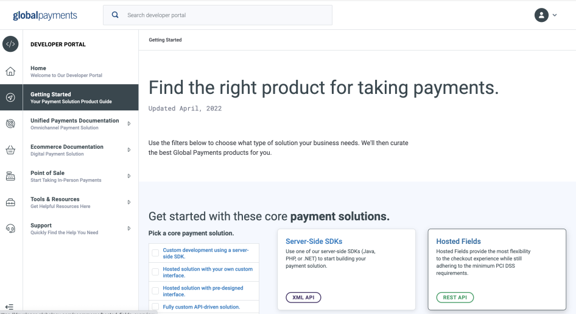Viewport: 576px width, 314px height.
Task: Focus the Search developer portal field
Action: [x=225, y=15]
